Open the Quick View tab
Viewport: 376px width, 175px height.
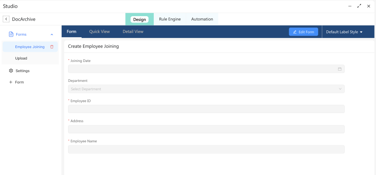point(100,32)
